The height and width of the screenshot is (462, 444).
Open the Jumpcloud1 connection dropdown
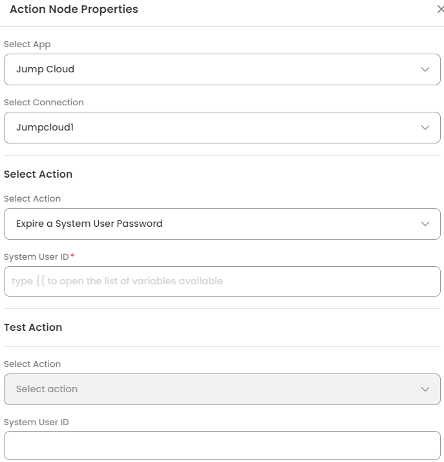point(213,127)
